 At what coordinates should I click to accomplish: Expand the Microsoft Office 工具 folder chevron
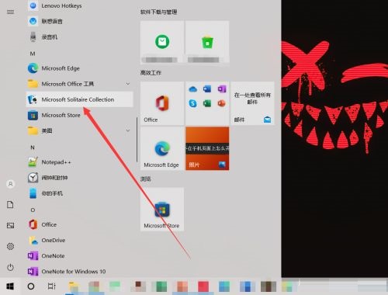(x=128, y=84)
